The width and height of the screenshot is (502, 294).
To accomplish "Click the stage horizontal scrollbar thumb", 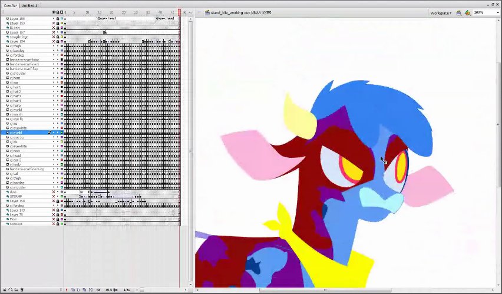I will click(x=325, y=290).
